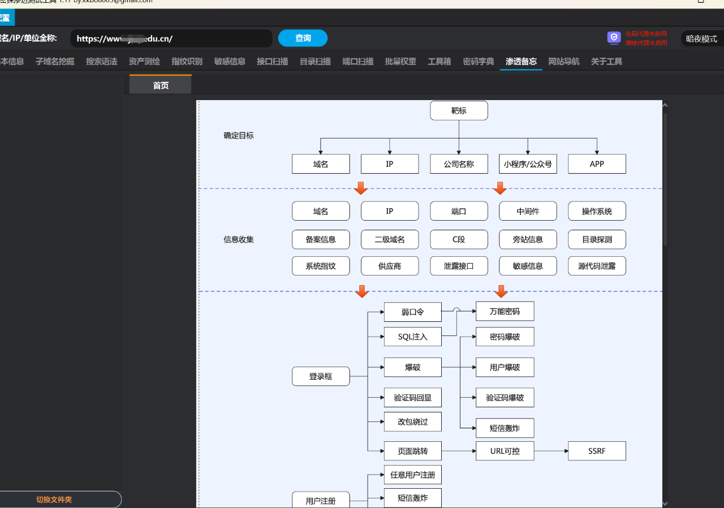Screen dimensions: 724x508
Task: Click the 登录框 flowchart box
Action: coord(321,376)
